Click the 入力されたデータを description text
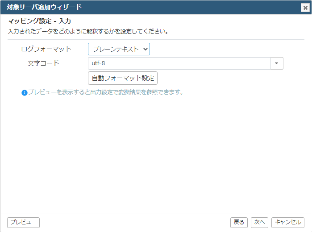 (x=88, y=31)
